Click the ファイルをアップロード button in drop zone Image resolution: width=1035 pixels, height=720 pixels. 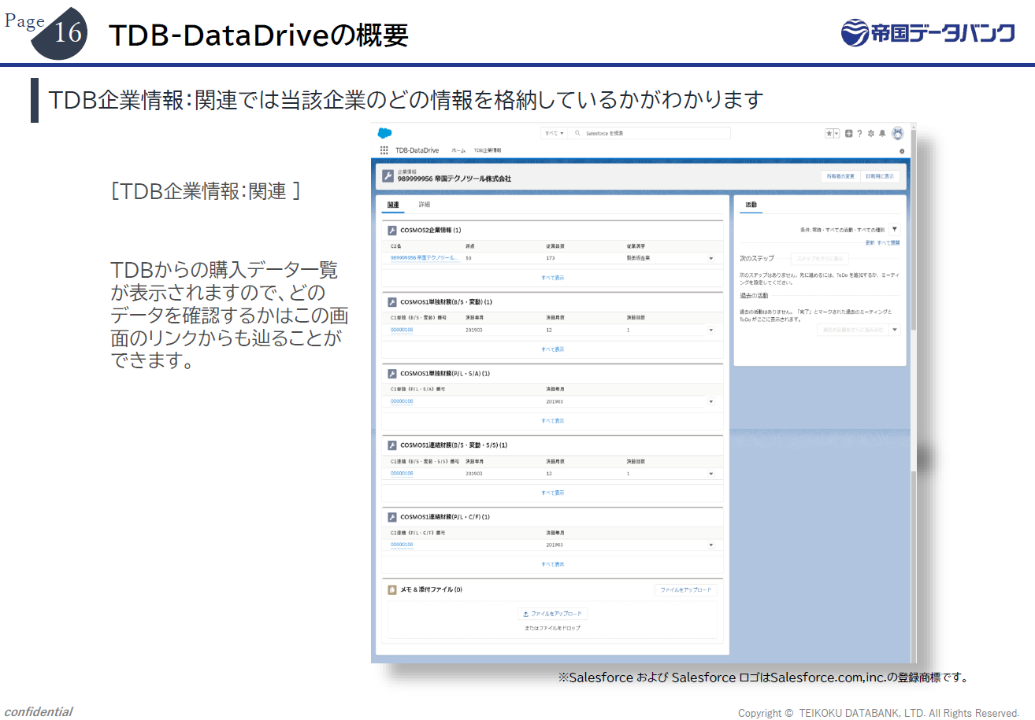click(x=553, y=614)
